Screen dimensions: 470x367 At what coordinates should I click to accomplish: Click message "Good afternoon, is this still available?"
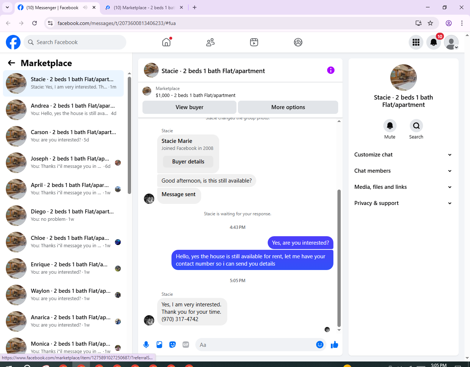pos(207,181)
